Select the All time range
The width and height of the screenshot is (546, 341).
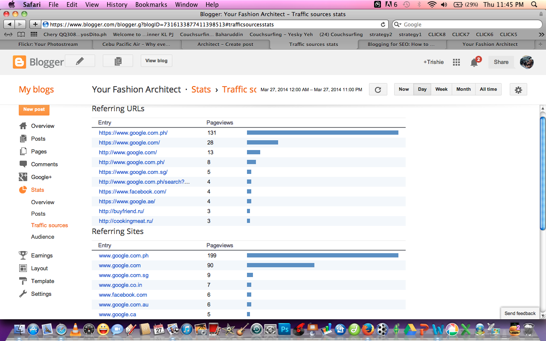(x=488, y=90)
